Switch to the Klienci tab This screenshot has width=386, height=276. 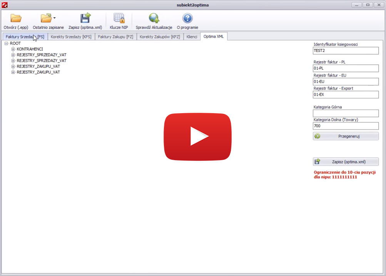tap(192, 37)
